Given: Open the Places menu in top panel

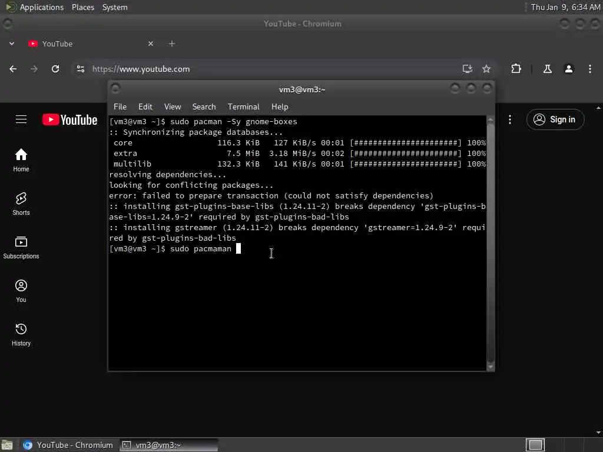Looking at the screenshot, I should coord(83,7).
